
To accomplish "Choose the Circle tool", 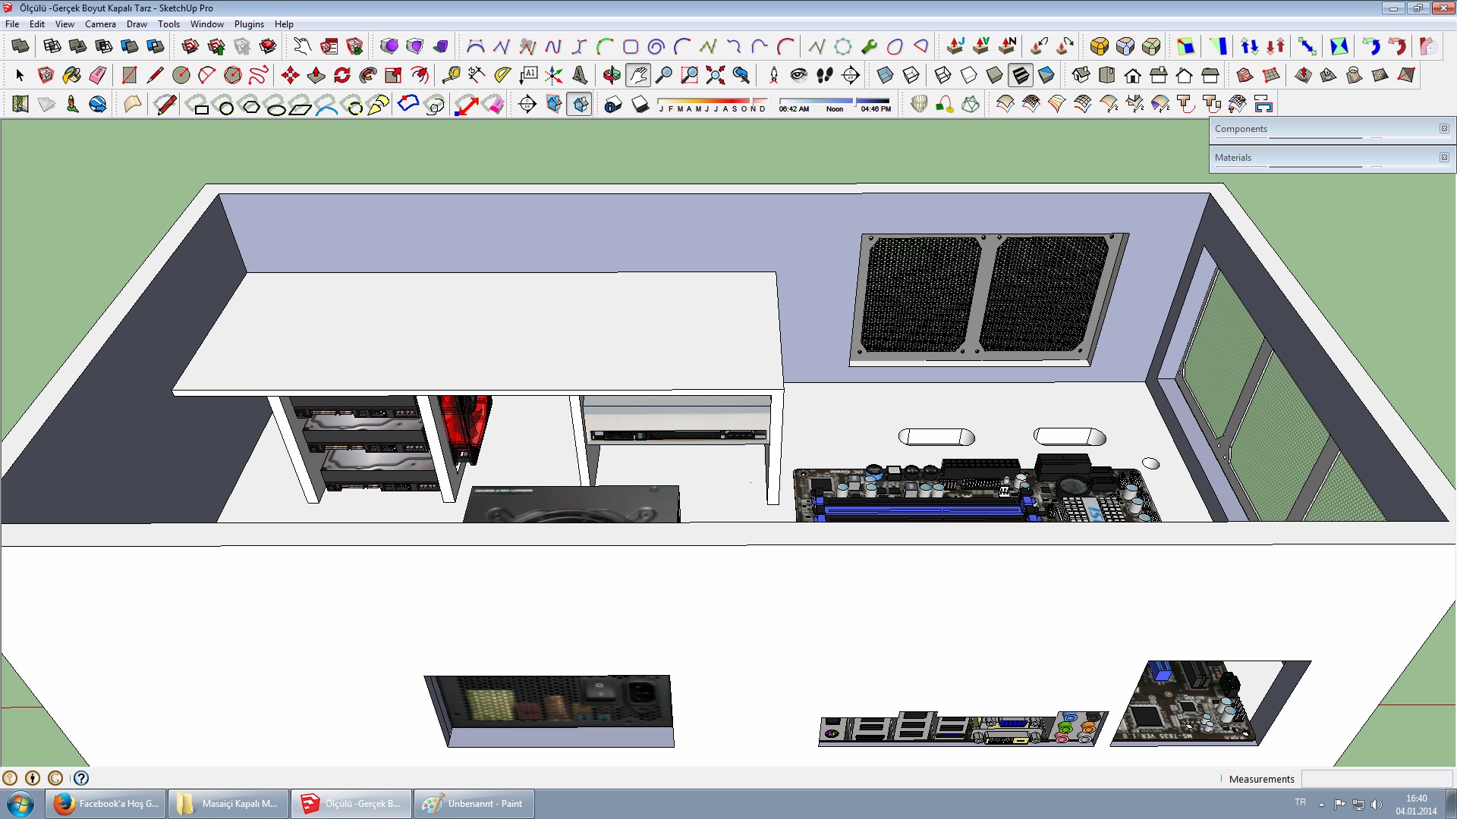I will click(181, 75).
